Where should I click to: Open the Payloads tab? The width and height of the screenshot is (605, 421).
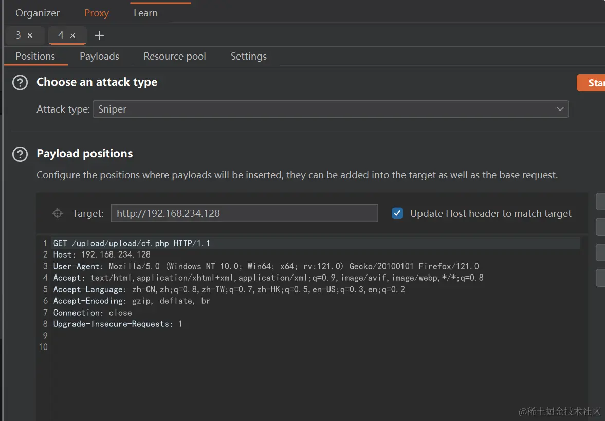[99, 57]
